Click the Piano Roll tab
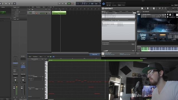 click(x=95, y=54)
